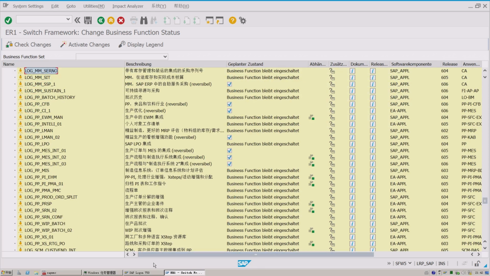Click horizontal scroll right arrow at far right
The width and height of the screenshot is (490, 276).
479,254
